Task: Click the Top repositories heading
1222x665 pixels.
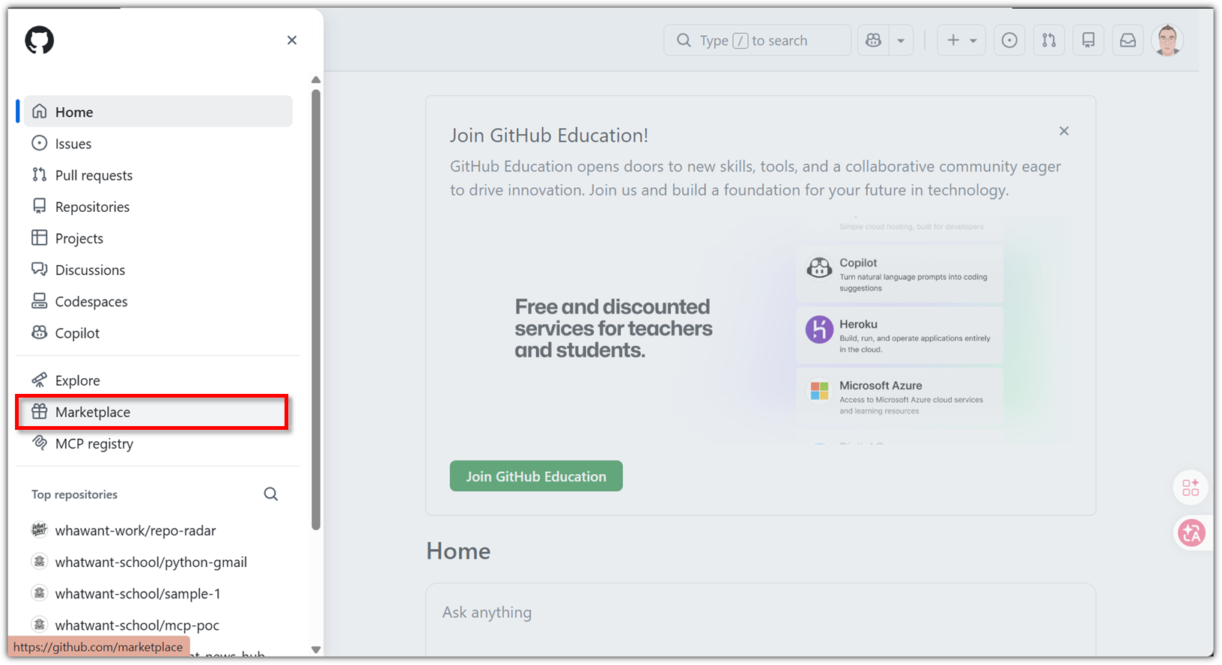Action: [x=74, y=494]
